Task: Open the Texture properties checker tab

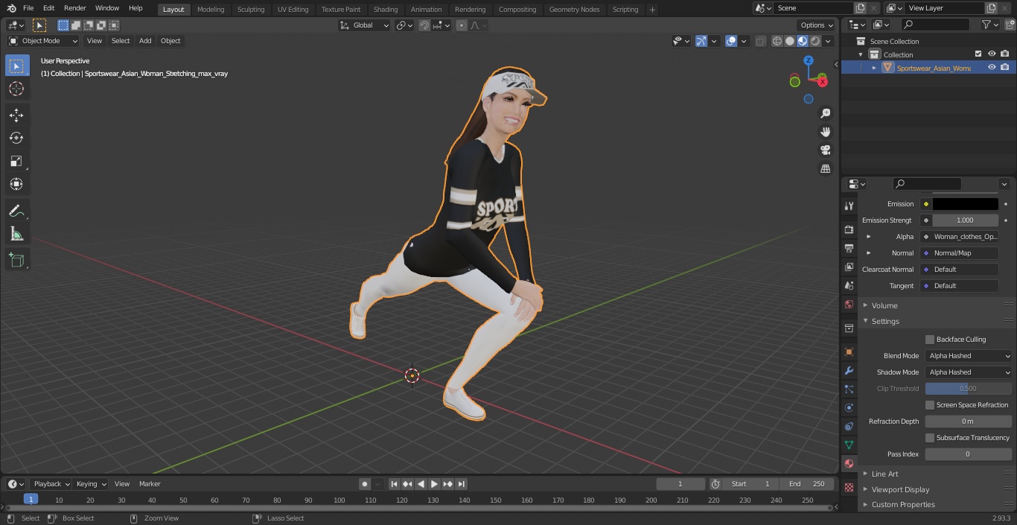Action: 849,487
